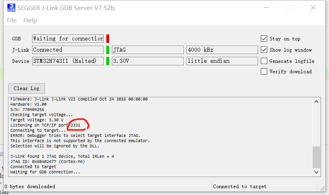The width and height of the screenshot is (329, 195).
Task: Open the Help menu
Action: 30,20
